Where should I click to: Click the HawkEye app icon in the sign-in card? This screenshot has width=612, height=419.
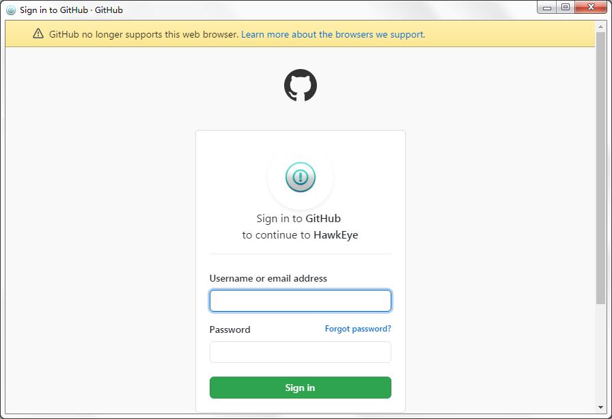click(x=301, y=178)
